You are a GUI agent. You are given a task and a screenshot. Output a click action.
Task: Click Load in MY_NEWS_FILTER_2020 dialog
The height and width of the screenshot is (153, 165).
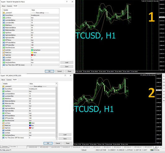click(x=65, y=135)
